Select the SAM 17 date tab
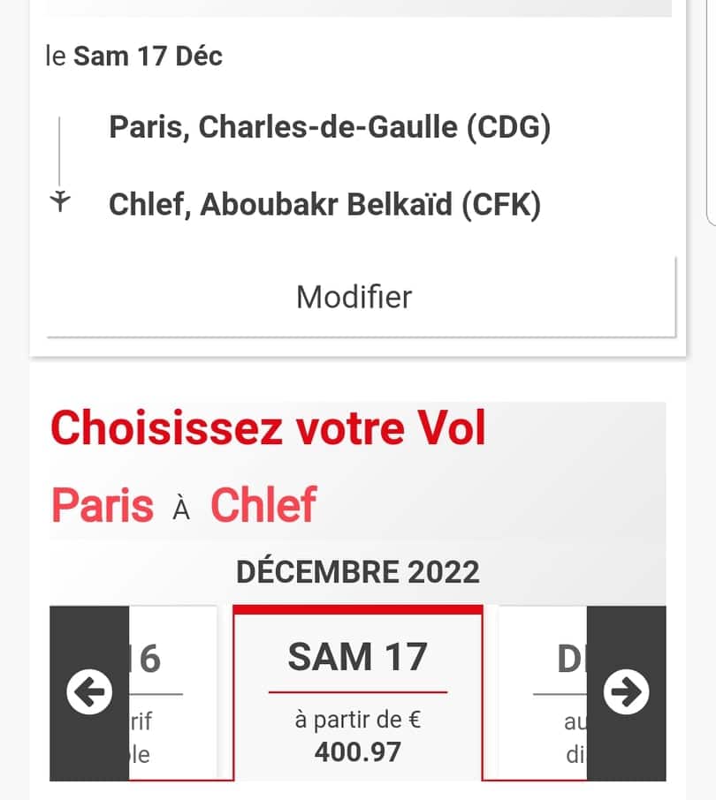 pyautogui.click(x=357, y=693)
